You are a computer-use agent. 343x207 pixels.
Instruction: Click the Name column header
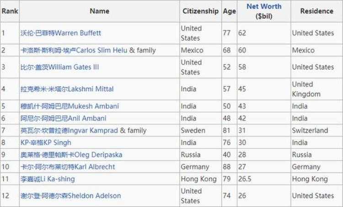pyautogui.click(x=99, y=11)
